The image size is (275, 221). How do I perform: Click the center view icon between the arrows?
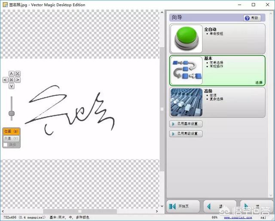[12, 80]
